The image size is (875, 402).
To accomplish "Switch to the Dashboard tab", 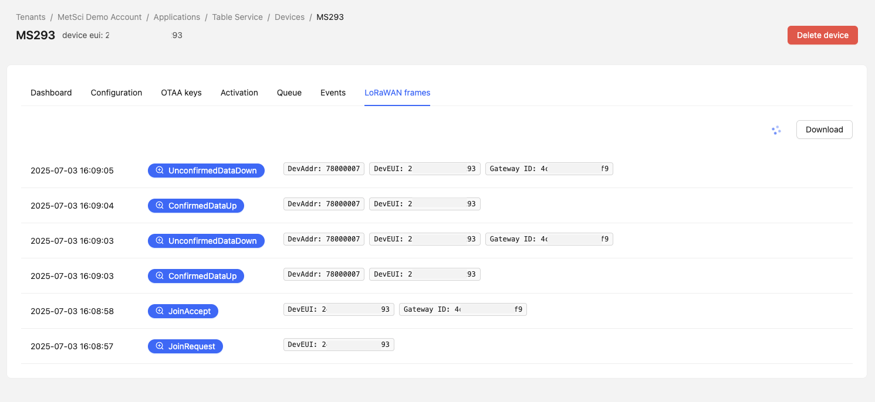I will 51,93.
